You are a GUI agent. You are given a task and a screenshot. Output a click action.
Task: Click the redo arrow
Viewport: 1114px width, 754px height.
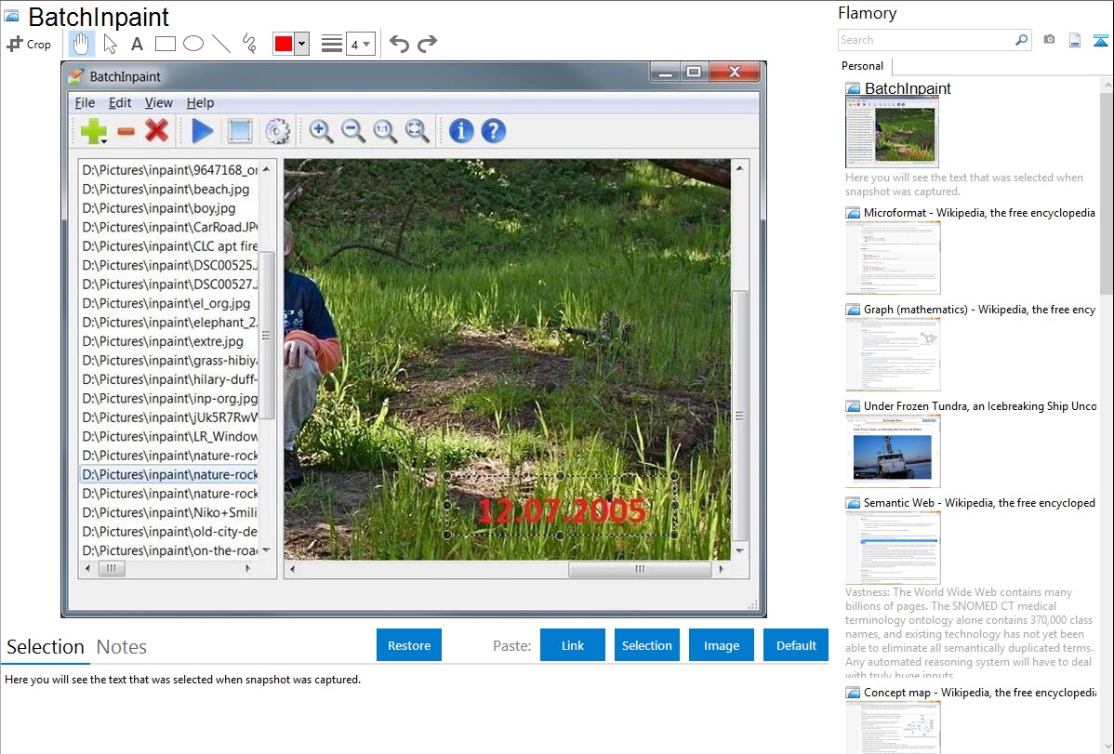427,44
